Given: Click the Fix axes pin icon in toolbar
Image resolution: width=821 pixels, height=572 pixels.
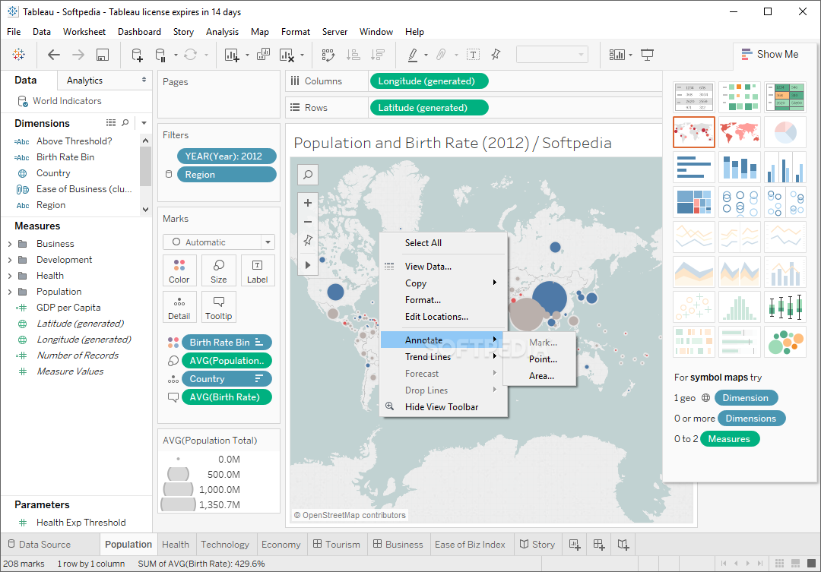Looking at the screenshot, I should click(x=496, y=55).
